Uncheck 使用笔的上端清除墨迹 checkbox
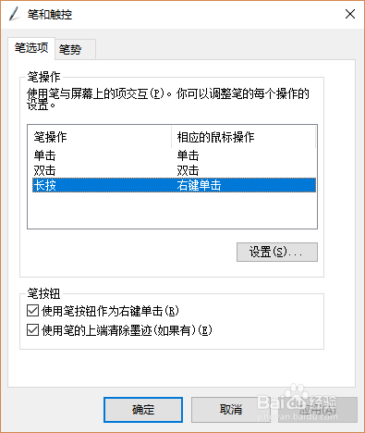This screenshot has height=433, width=365. point(32,330)
